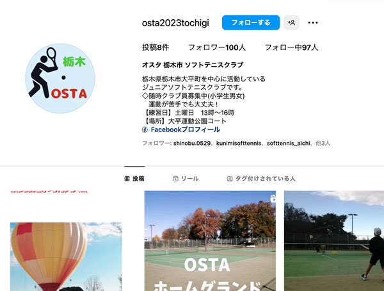Click the grid icon on 投稿 tab
The width and height of the screenshot is (384, 291).
pyautogui.click(x=127, y=179)
